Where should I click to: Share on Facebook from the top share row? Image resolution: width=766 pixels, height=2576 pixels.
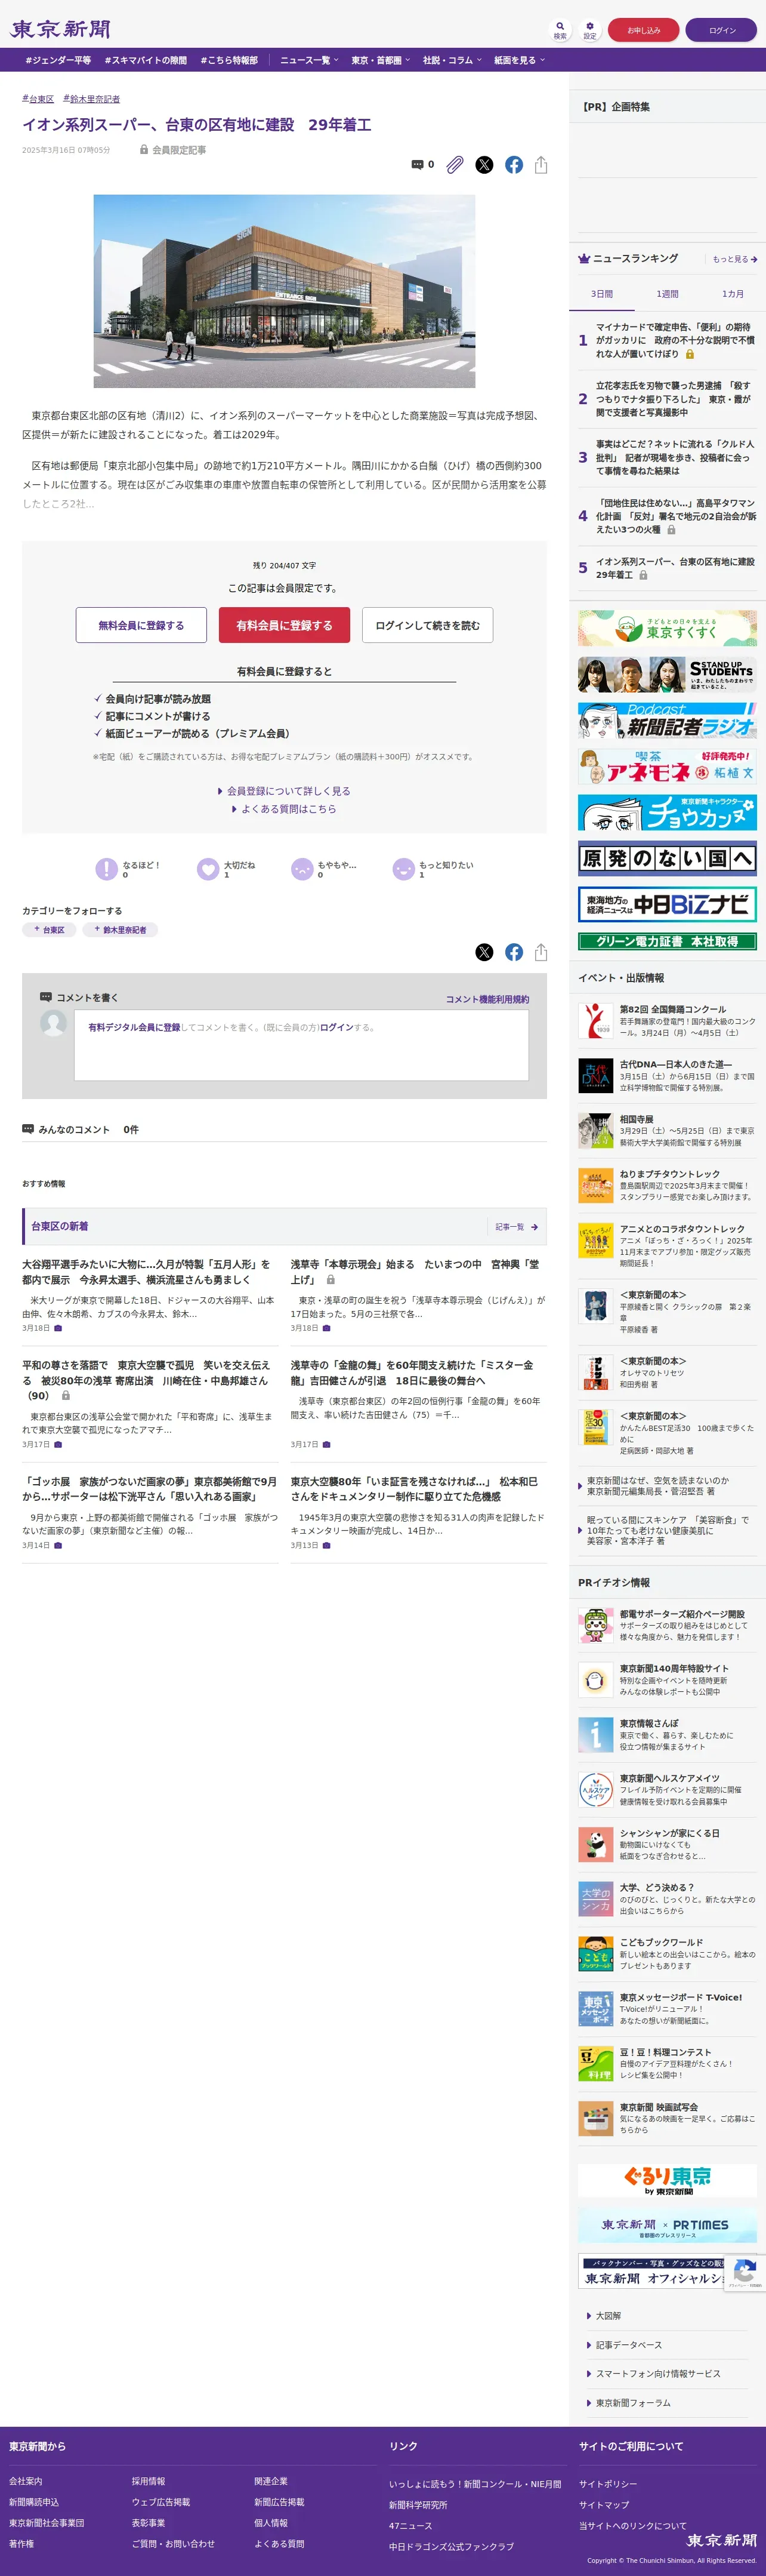[513, 165]
